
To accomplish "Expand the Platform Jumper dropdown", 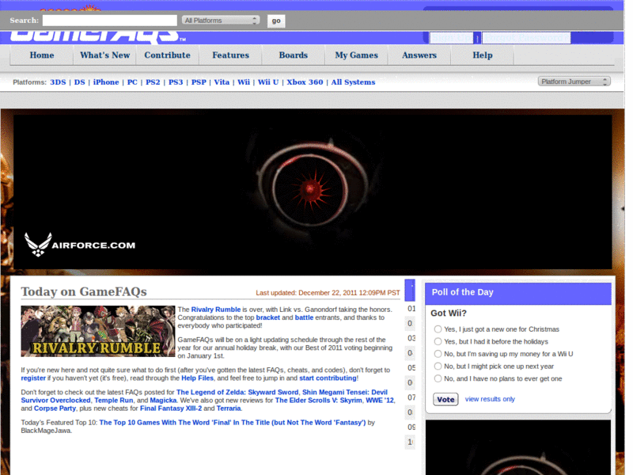I will [574, 82].
